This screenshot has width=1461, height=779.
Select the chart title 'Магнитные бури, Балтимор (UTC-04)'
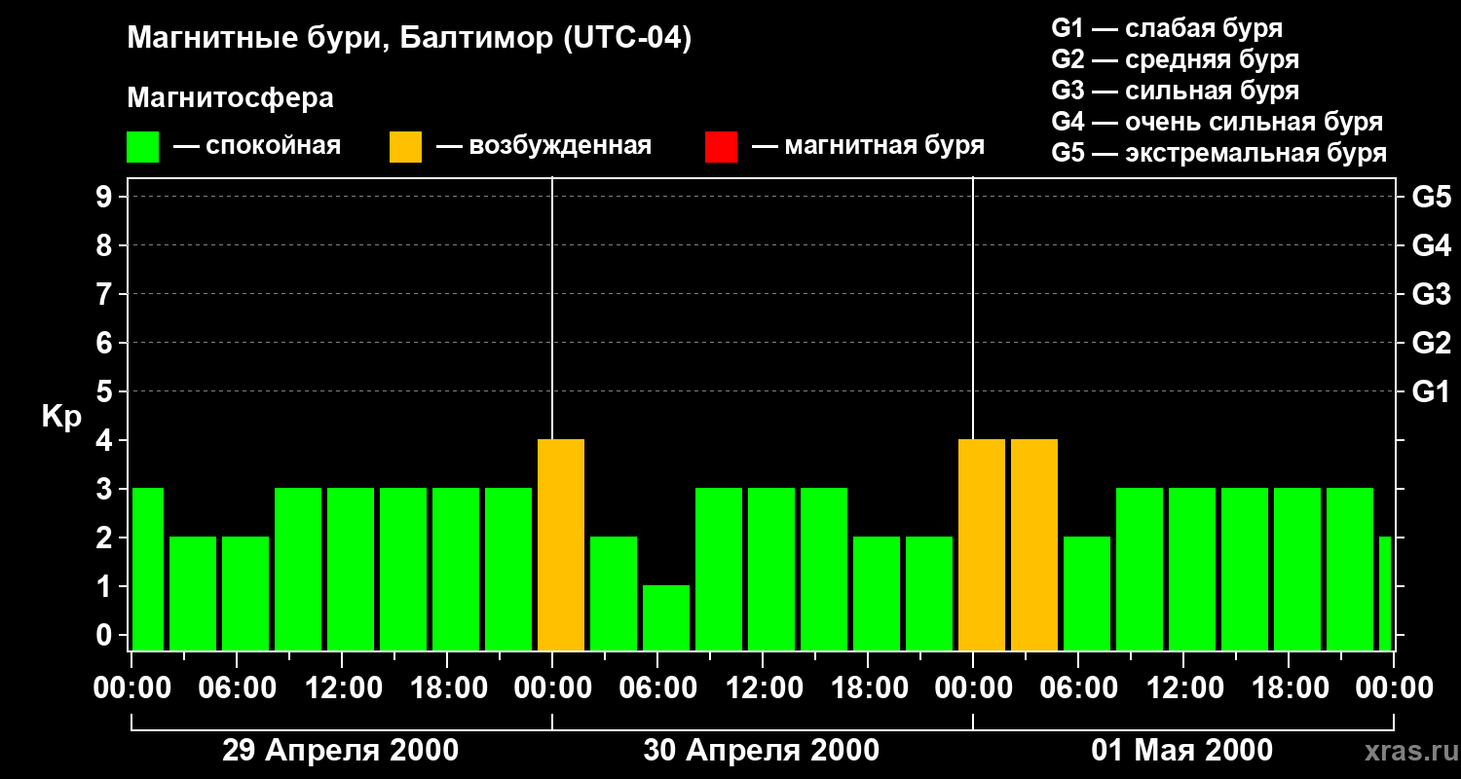tap(409, 40)
